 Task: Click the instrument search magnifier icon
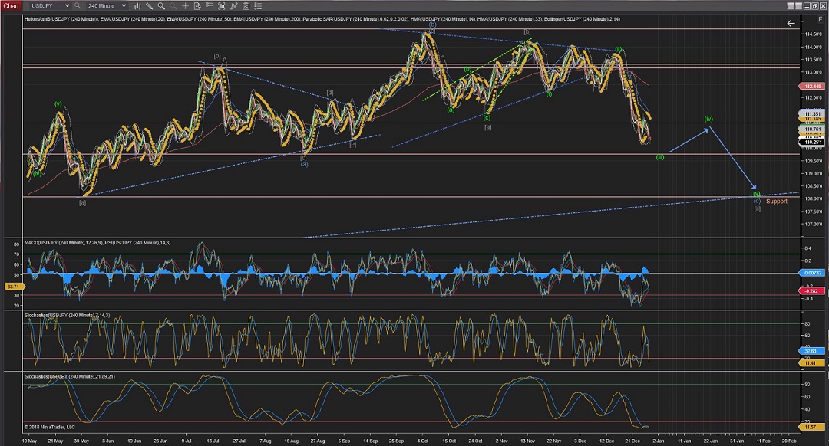click(x=78, y=6)
